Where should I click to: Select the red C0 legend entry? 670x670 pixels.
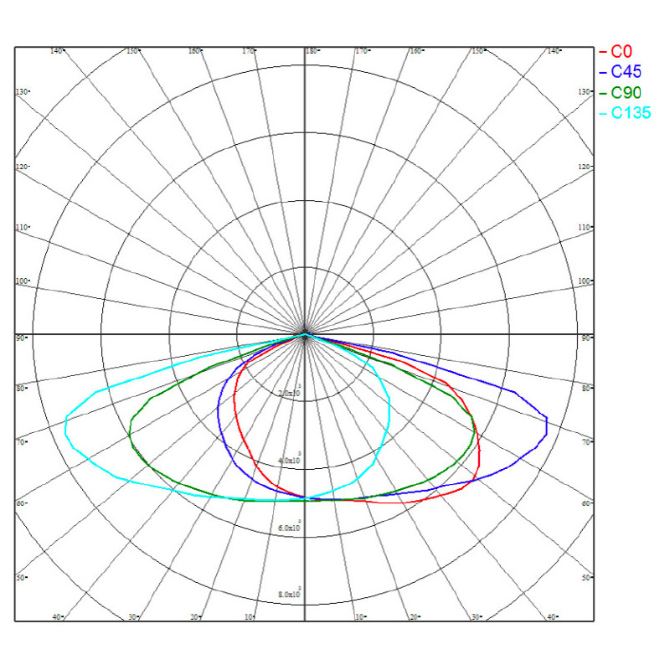(x=616, y=52)
